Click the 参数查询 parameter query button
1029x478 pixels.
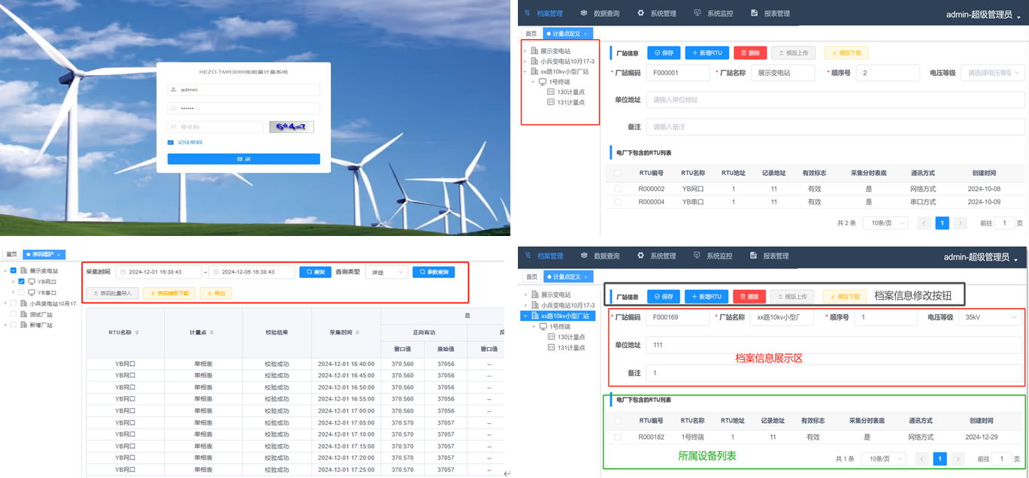[433, 272]
